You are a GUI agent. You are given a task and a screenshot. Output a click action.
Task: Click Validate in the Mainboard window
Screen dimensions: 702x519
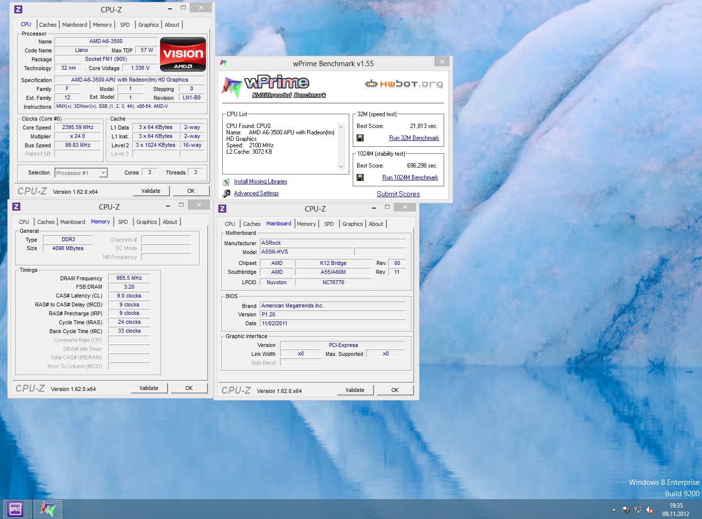(x=355, y=390)
